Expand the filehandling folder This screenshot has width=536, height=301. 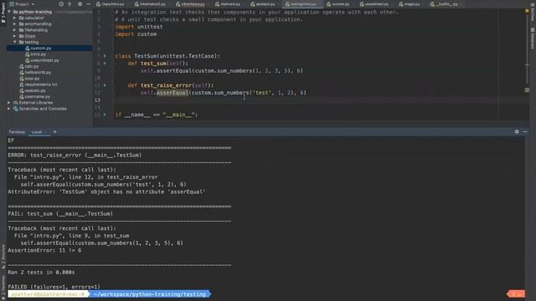[15, 30]
